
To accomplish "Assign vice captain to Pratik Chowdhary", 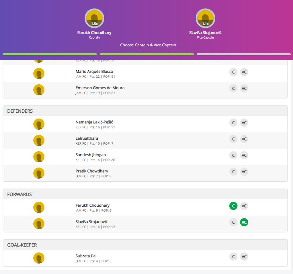I will click(244, 172).
